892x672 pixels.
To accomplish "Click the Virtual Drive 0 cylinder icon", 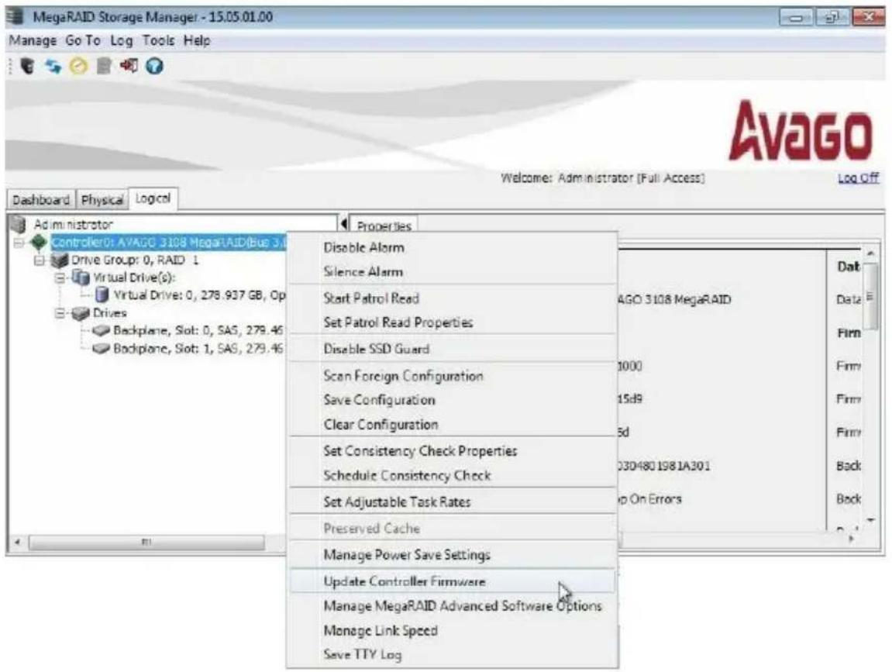I will click(x=102, y=295).
